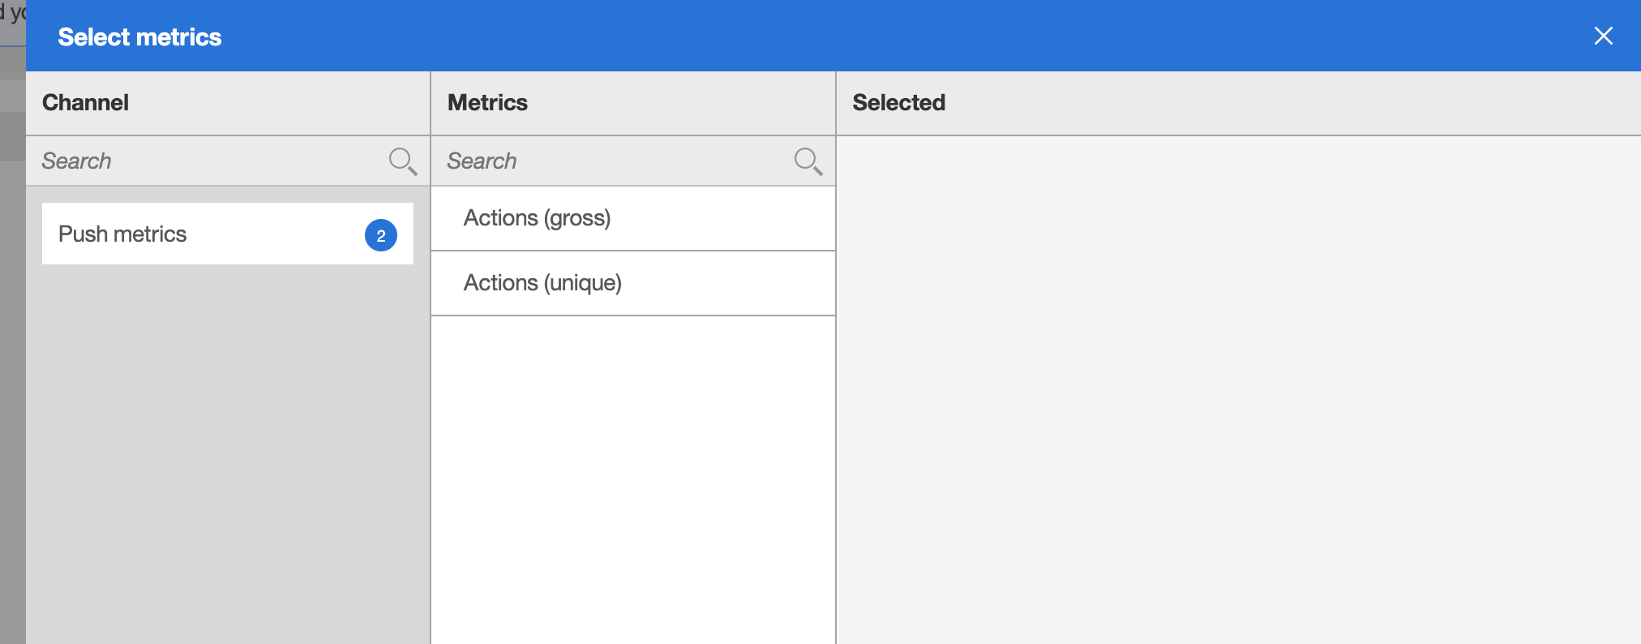Click the empty Selected metrics panel
This screenshot has height=644, width=1641.
tap(1237, 389)
